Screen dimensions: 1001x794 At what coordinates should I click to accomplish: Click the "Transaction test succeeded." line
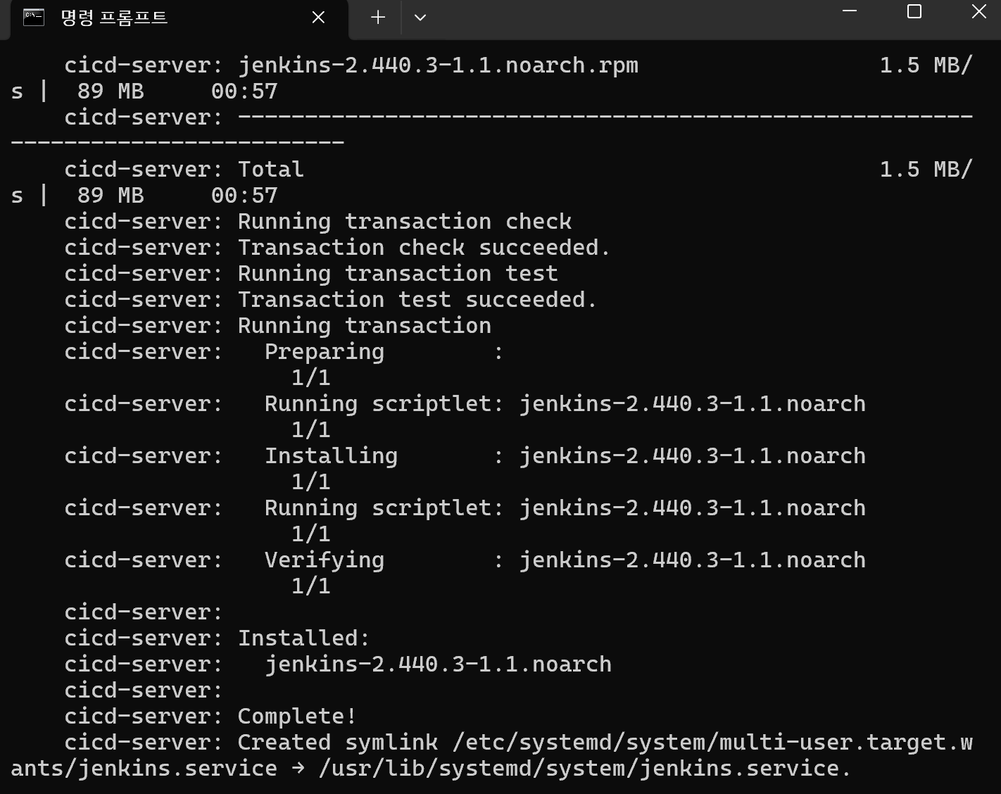click(417, 300)
